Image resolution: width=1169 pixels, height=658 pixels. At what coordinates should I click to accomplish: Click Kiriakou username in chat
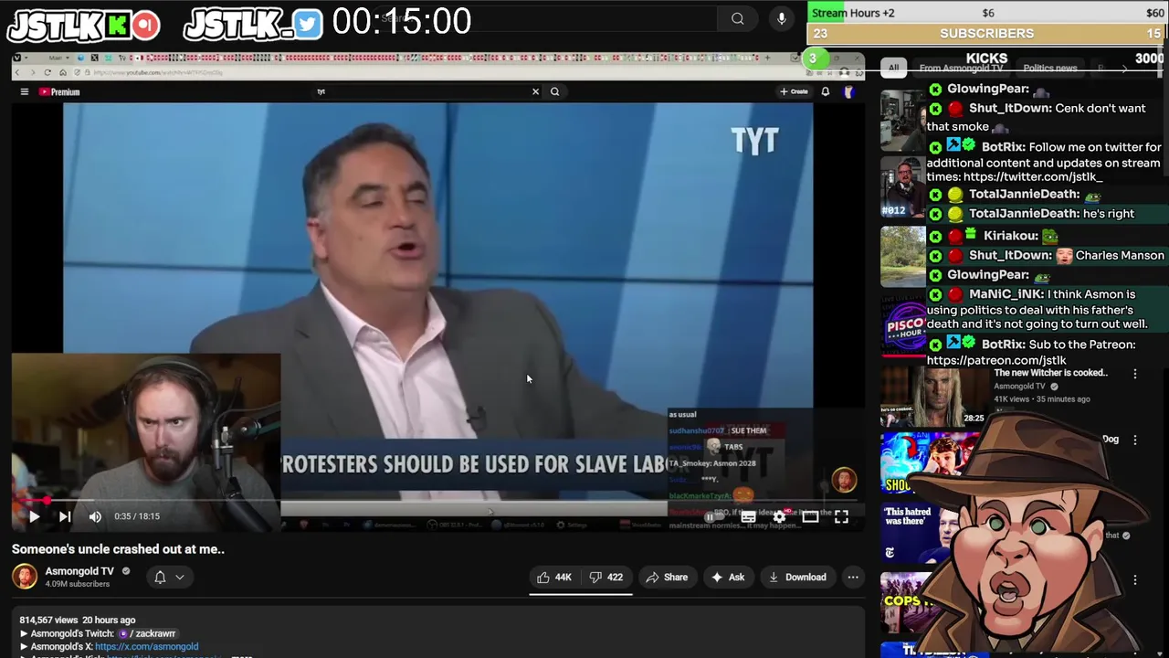tap(1011, 236)
